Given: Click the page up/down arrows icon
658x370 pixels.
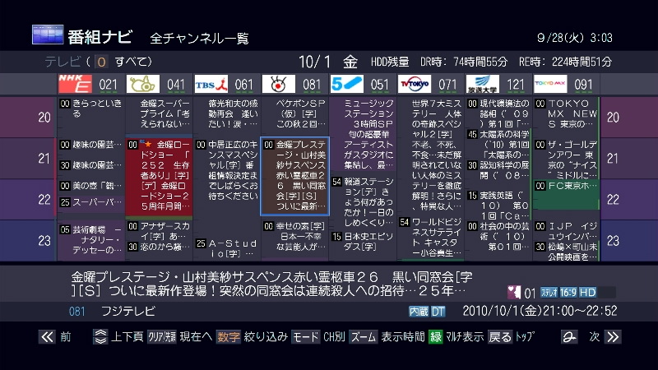Looking at the screenshot, I should (x=100, y=337).
